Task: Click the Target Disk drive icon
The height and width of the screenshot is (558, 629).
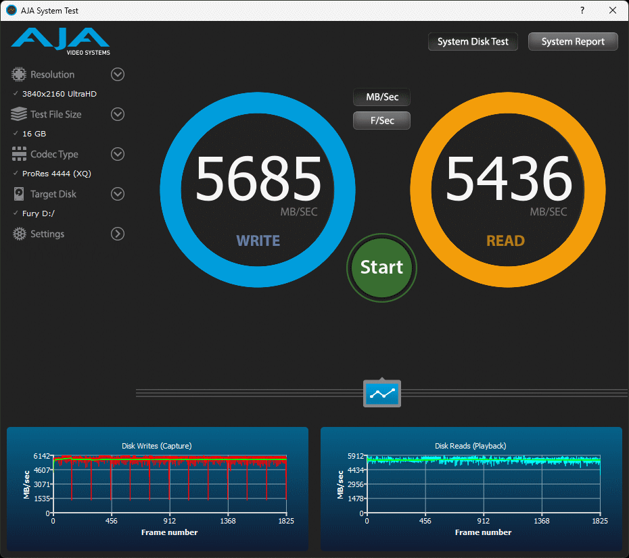Action: [19, 194]
